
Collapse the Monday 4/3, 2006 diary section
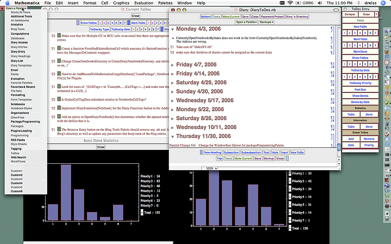pos(173,30)
